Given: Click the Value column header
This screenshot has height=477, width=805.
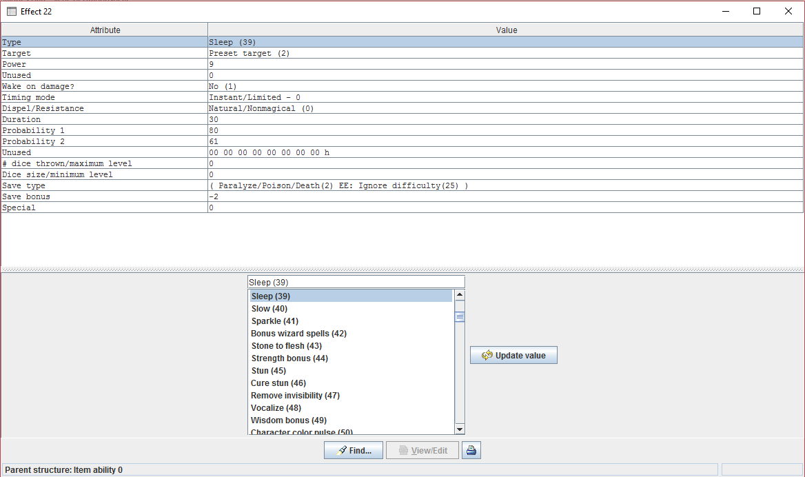Looking at the screenshot, I should [506, 30].
